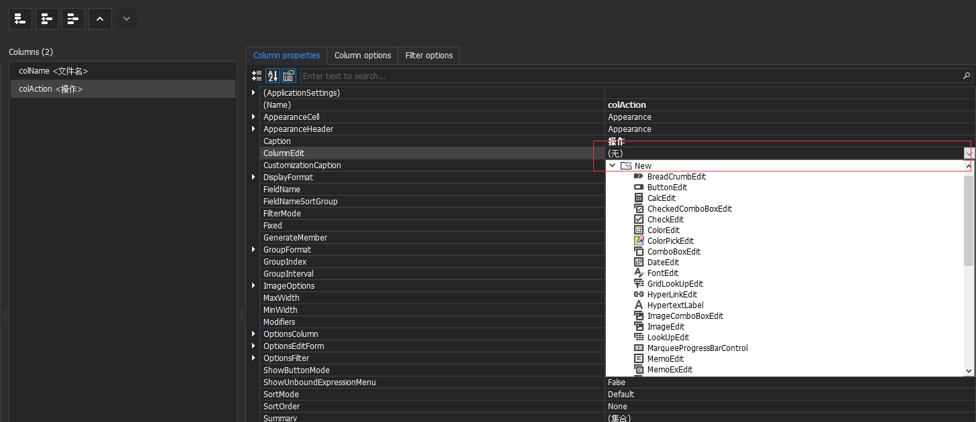
Task: Click the Move Column Up button
Action: 99,18
